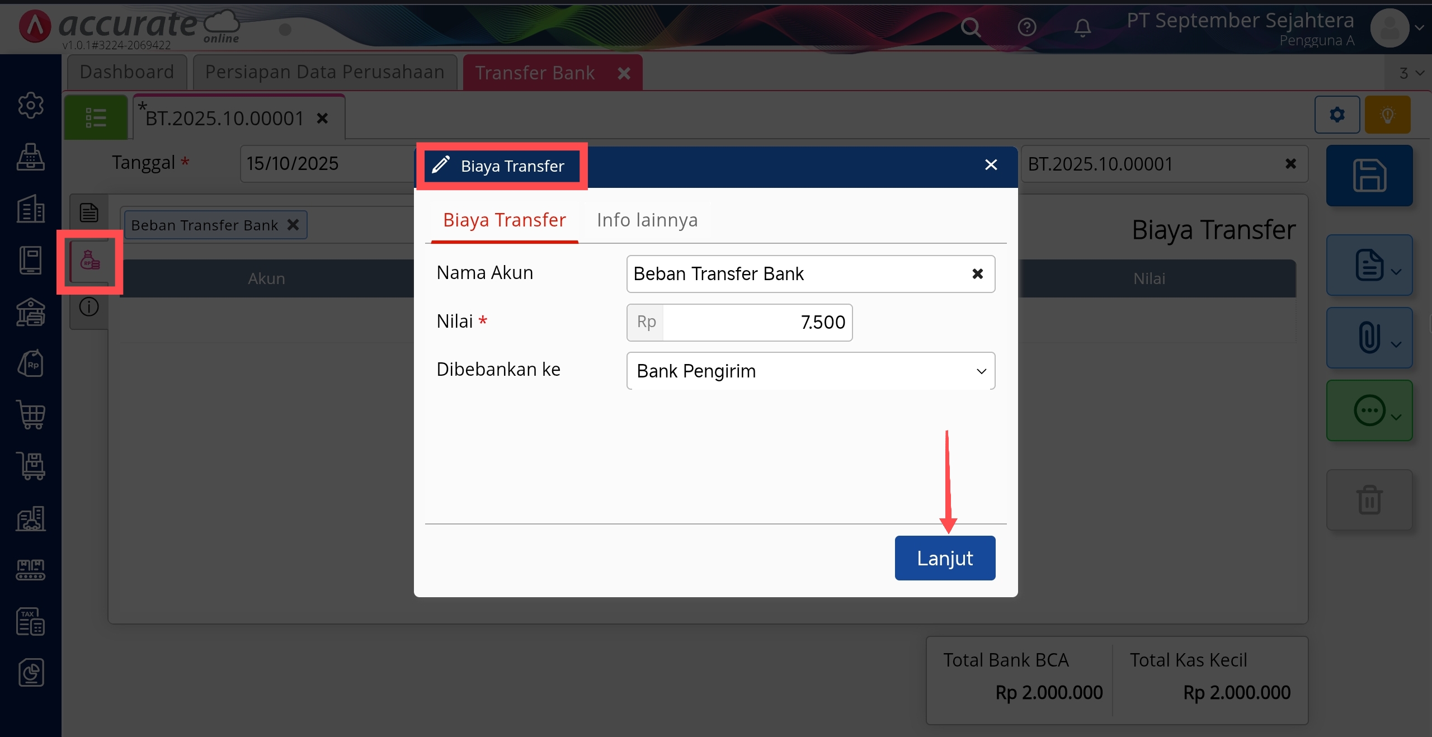Select the Biaya Transfer money-bag side tab
1432x737 pixels.
(89, 261)
